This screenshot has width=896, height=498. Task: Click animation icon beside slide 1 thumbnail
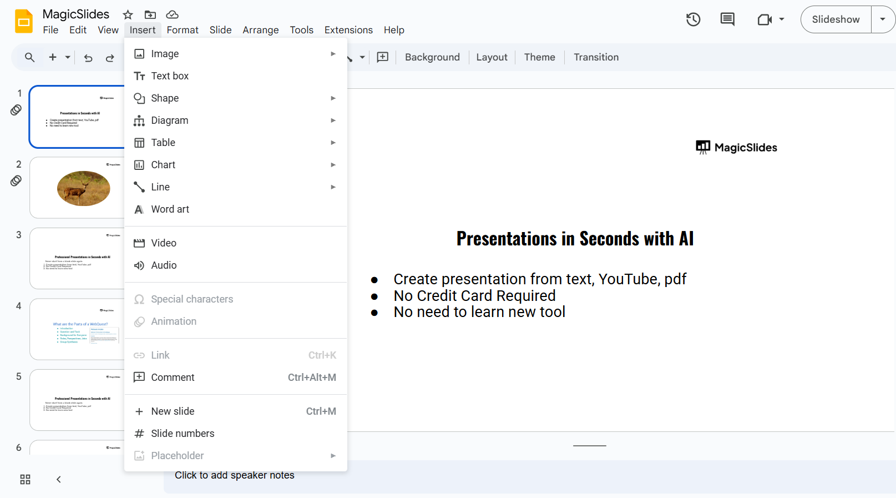click(x=16, y=110)
